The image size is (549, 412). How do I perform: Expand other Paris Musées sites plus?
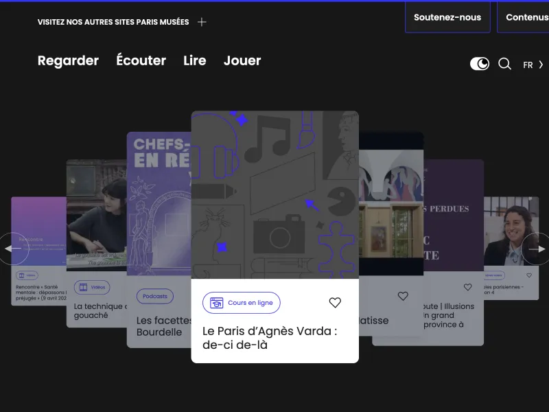(x=202, y=22)
